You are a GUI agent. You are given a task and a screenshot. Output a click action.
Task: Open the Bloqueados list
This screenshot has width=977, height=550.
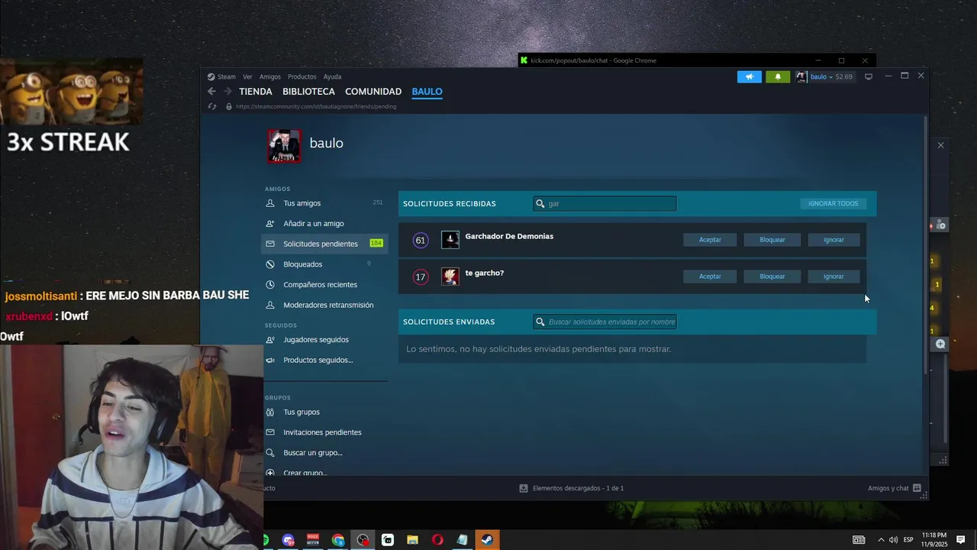coord(302,264)
